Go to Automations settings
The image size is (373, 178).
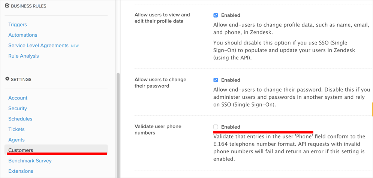pyautogui.click(x=23, y=35)
